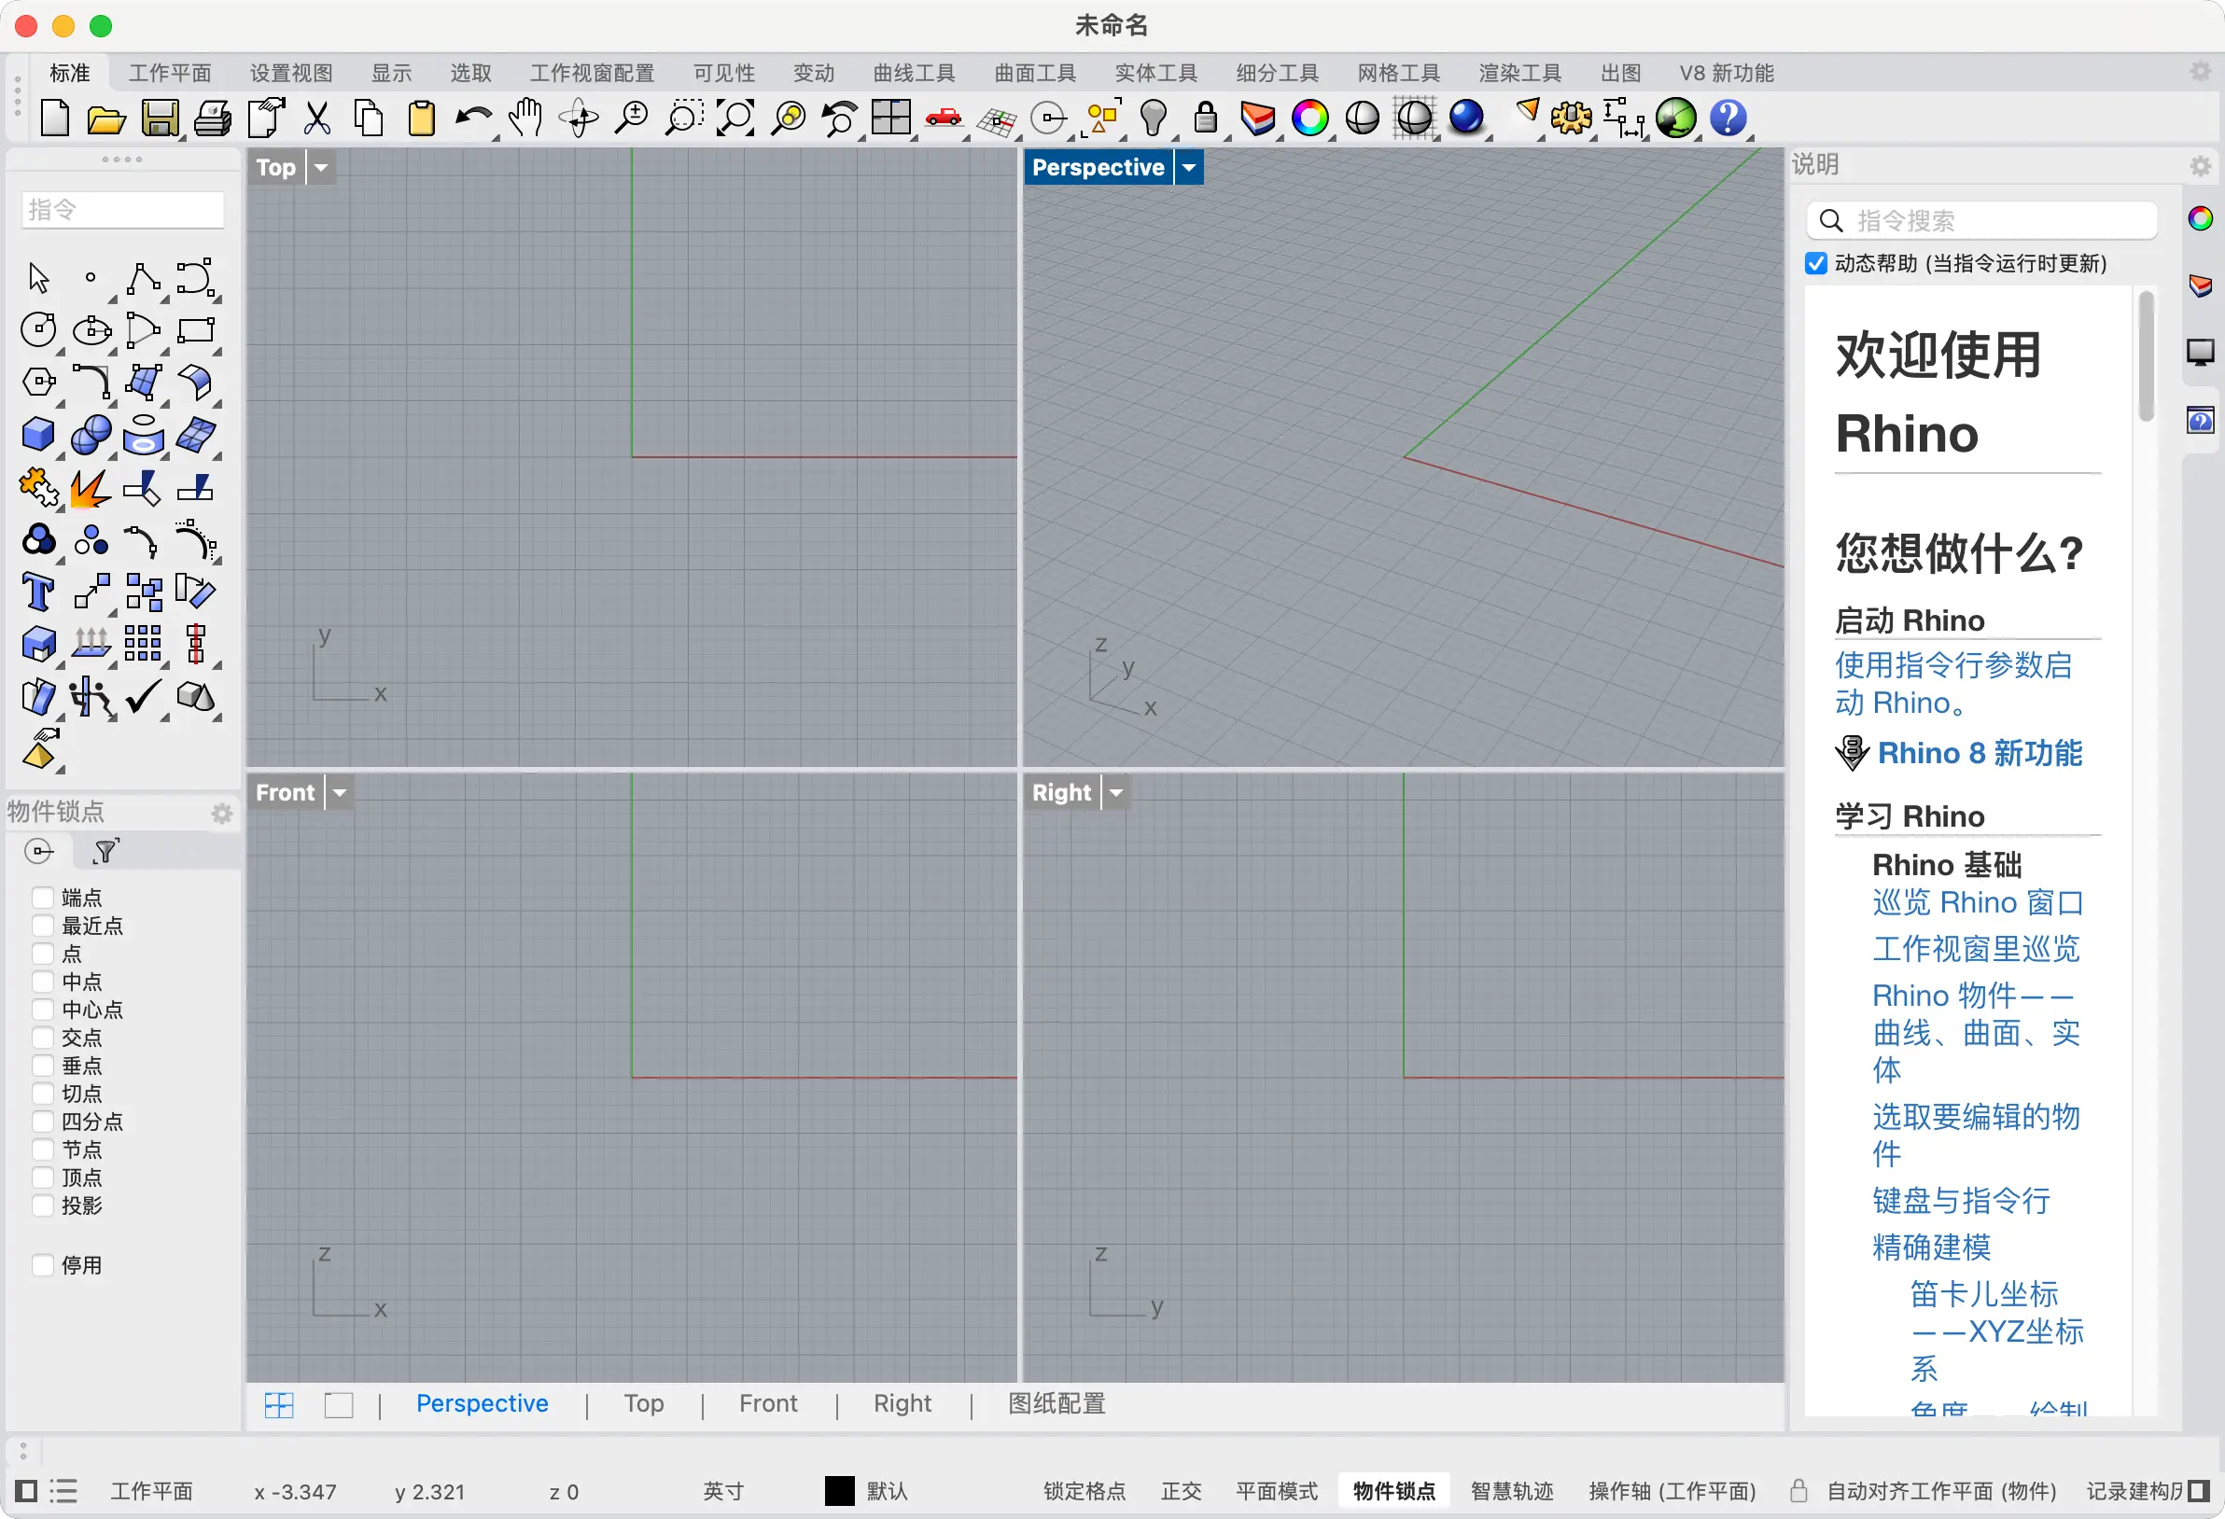This screenshot has width=2225, height=1519.
Task: Cut selection with scissors icon
Action: pyautogui.click(x=317, y=118)
